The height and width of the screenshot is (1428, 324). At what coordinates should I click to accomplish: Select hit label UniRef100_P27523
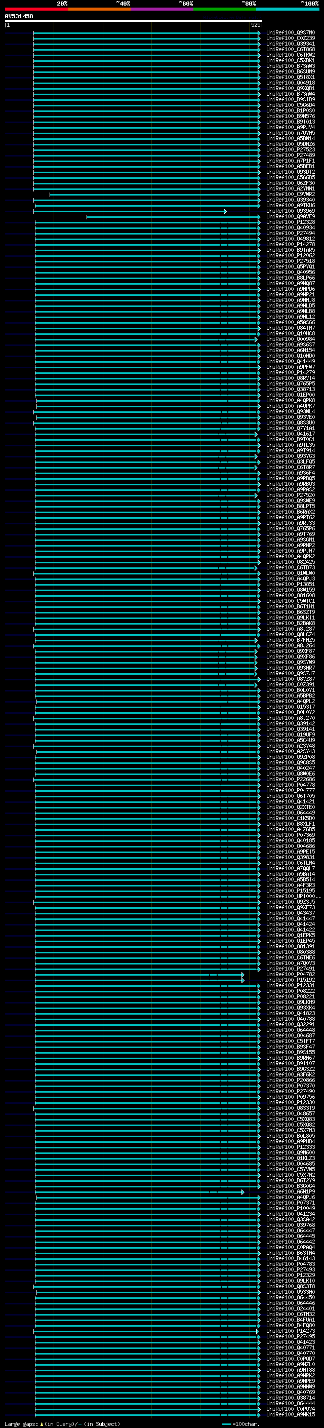(x=291, y=149)
